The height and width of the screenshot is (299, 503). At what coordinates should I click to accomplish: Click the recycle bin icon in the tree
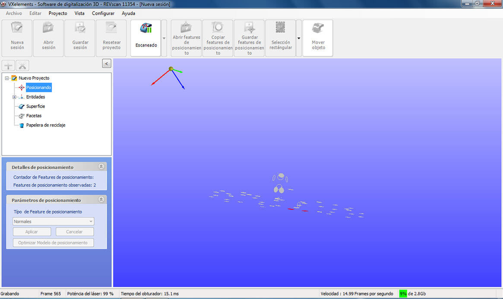(x=22, y=125)
